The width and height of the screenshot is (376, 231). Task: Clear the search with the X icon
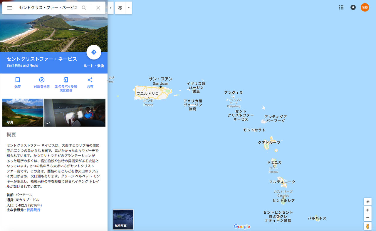[98, 8]
